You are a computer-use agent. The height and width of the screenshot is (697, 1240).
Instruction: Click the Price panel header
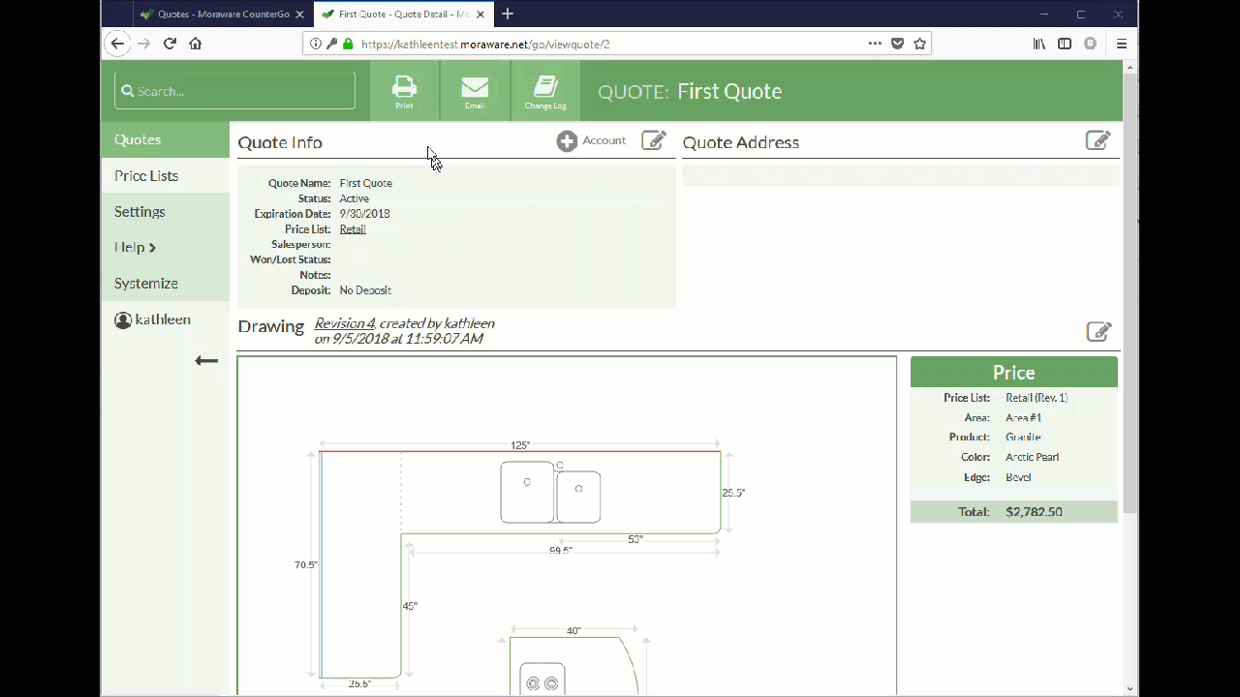point(1014,372)
